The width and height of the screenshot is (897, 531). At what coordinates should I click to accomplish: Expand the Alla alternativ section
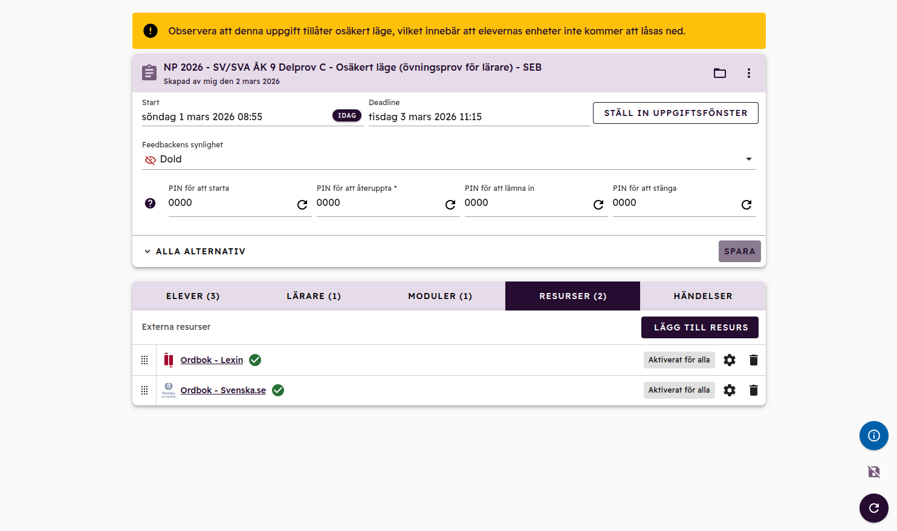point(195,251)
